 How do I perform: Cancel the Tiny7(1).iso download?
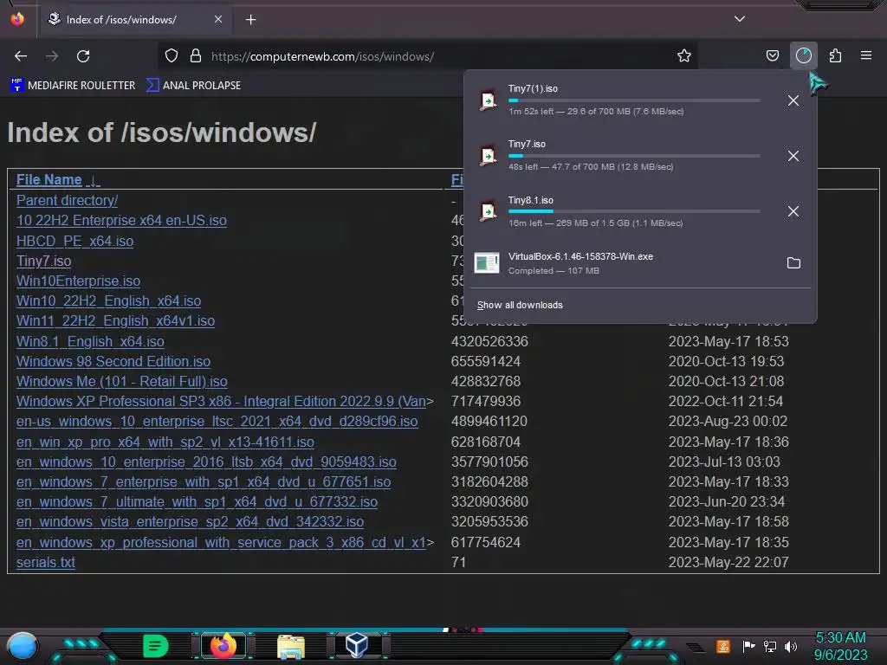[x=793, y=100]
